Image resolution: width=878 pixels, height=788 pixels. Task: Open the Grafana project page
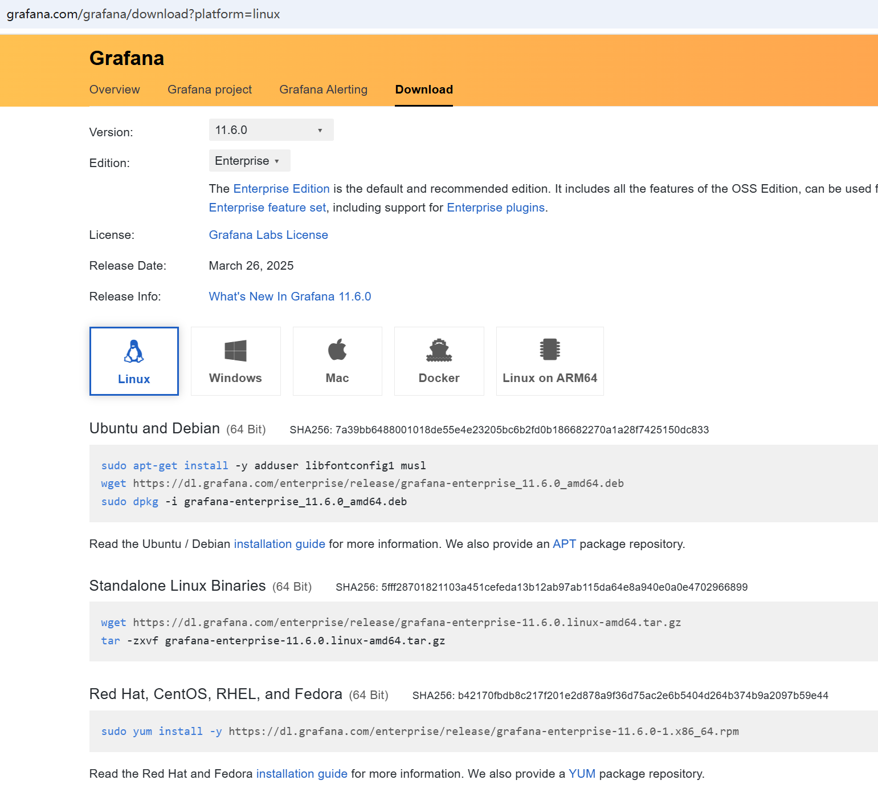point(209,90)
